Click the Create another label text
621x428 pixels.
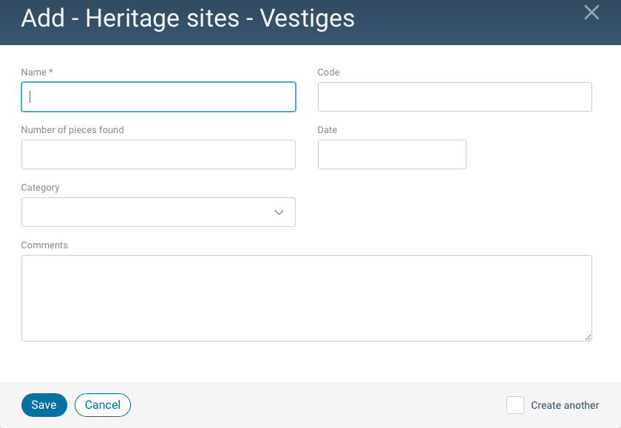(564, 405)
